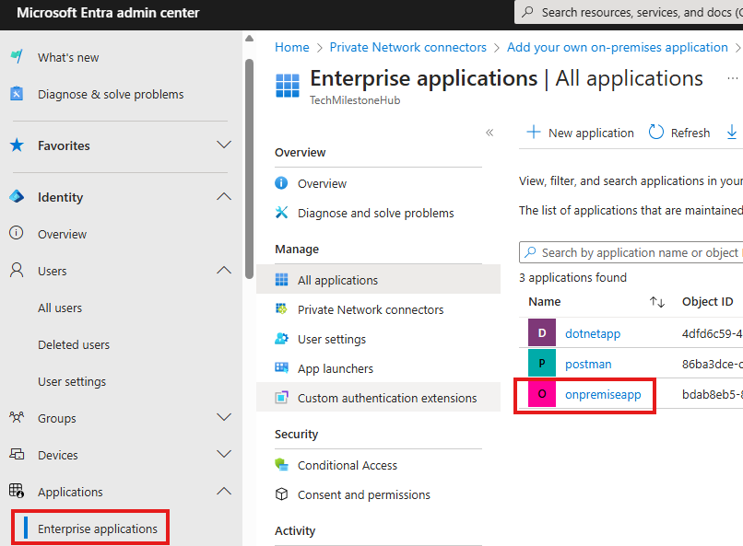This screenshot has width=743, height=546.
Task: Click the Enterprise applications header grid icon
Action: coord(288,86)
